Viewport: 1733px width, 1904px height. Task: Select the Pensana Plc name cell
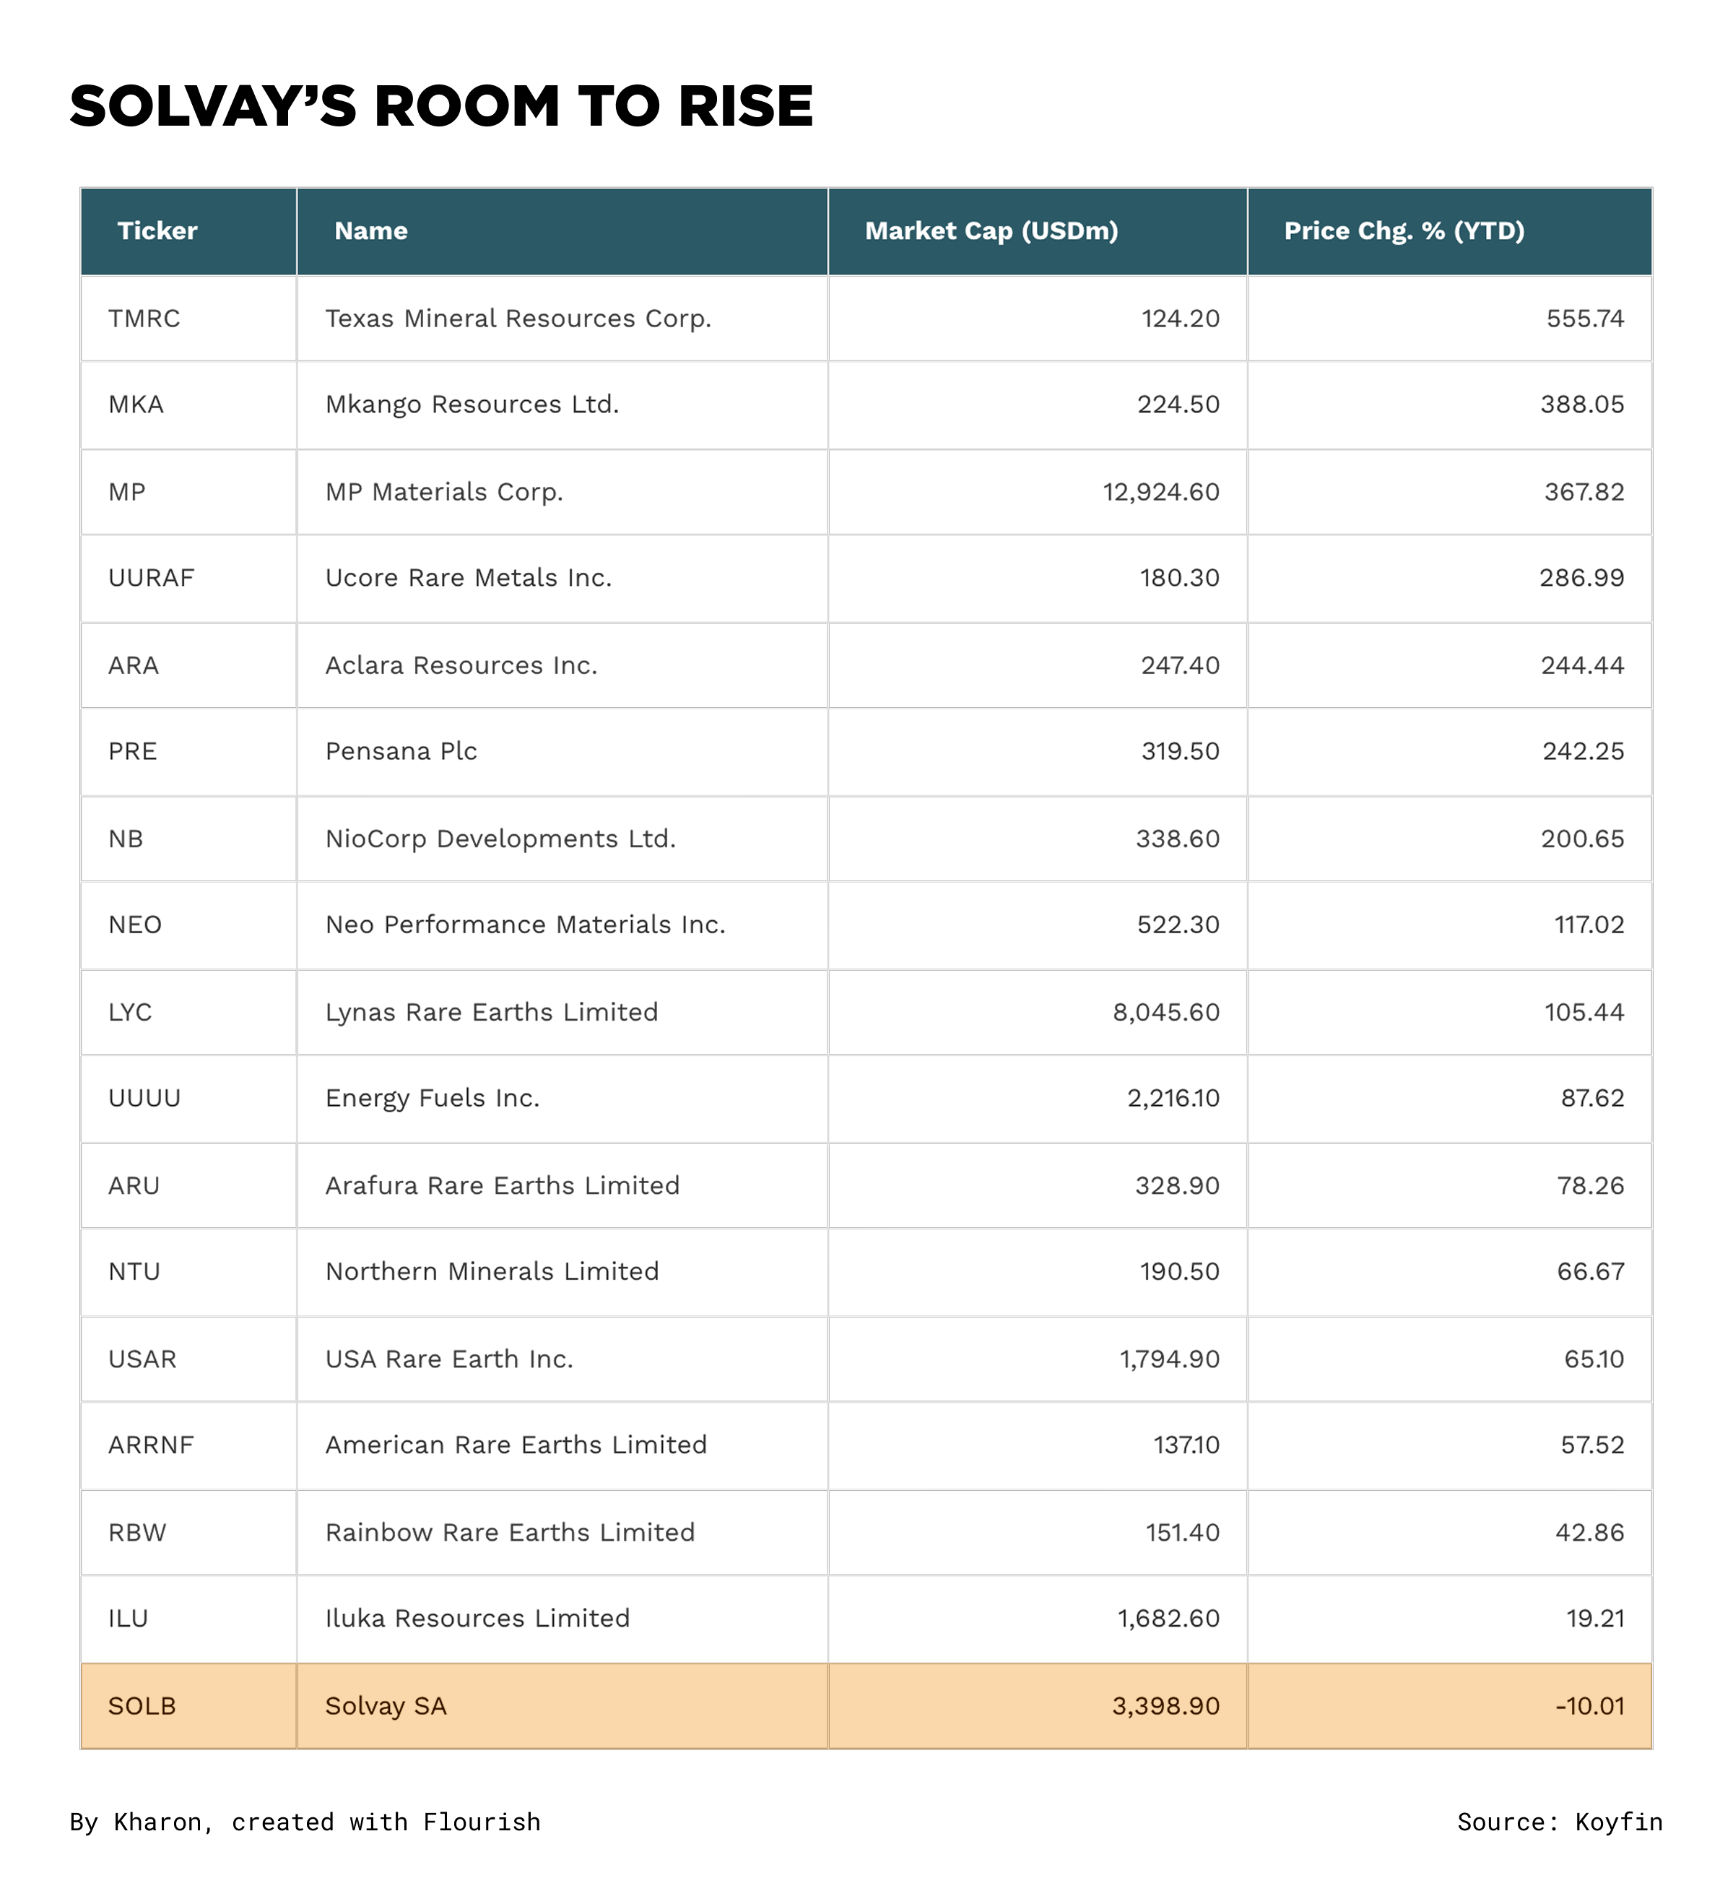click(x=400, y=752)
